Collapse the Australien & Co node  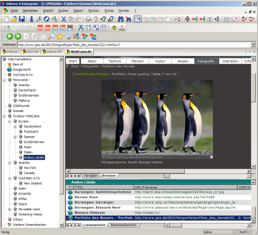point(10,178)
